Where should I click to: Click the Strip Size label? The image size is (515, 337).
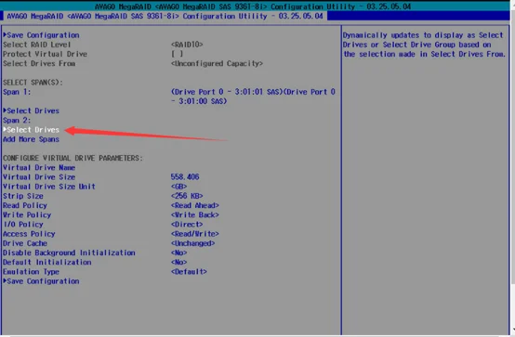pos(23,196)
